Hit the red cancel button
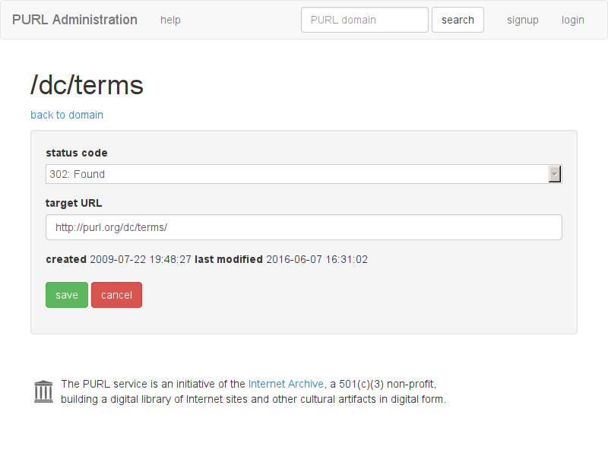 (x=116, y=295)
